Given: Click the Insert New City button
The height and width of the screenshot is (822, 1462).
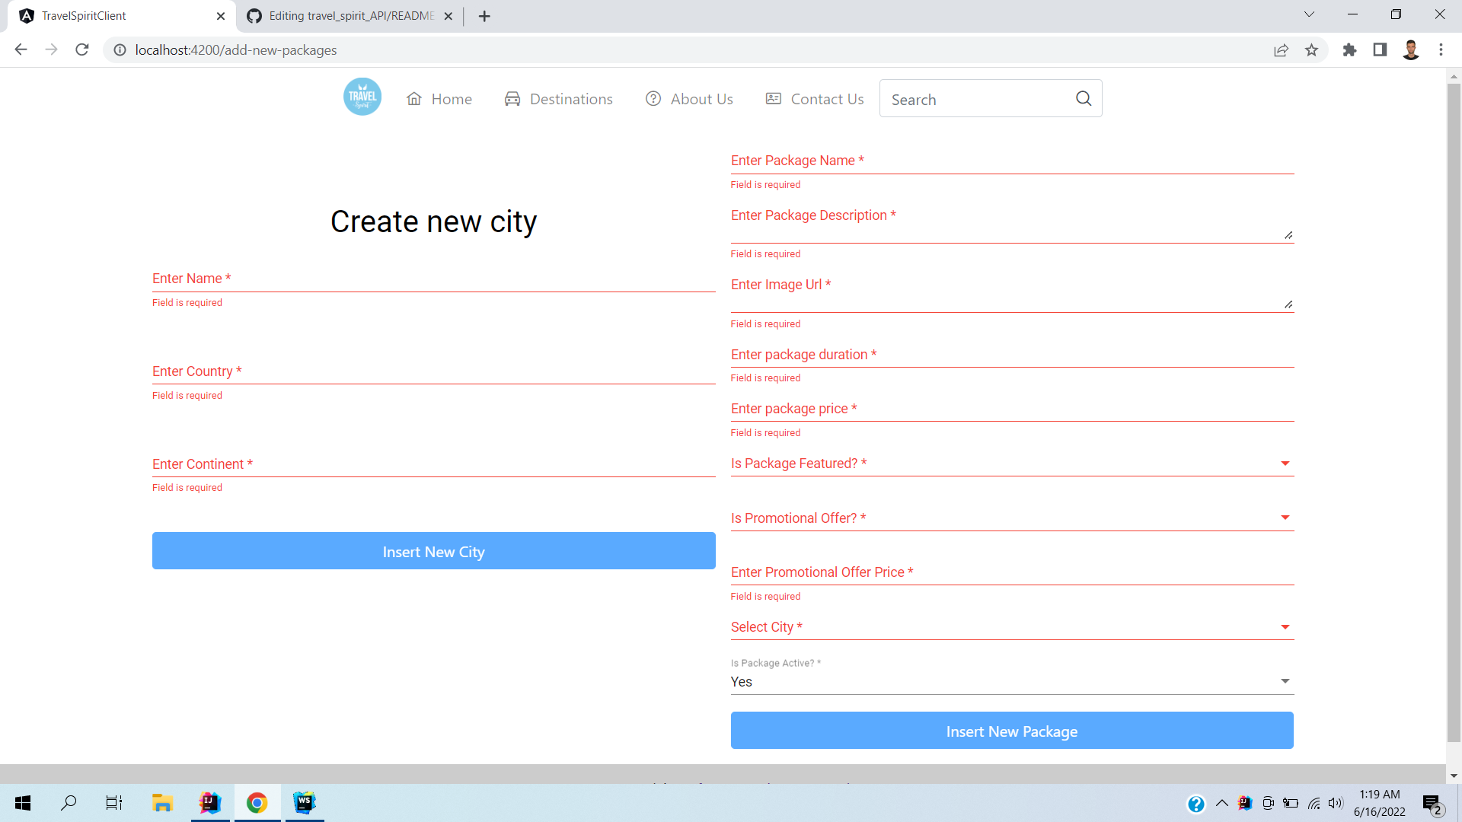Looking at the screenshot, I should tap(434, 551).
